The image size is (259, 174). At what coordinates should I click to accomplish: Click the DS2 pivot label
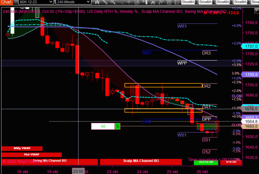pyautogui.click(x=206, y=152)
